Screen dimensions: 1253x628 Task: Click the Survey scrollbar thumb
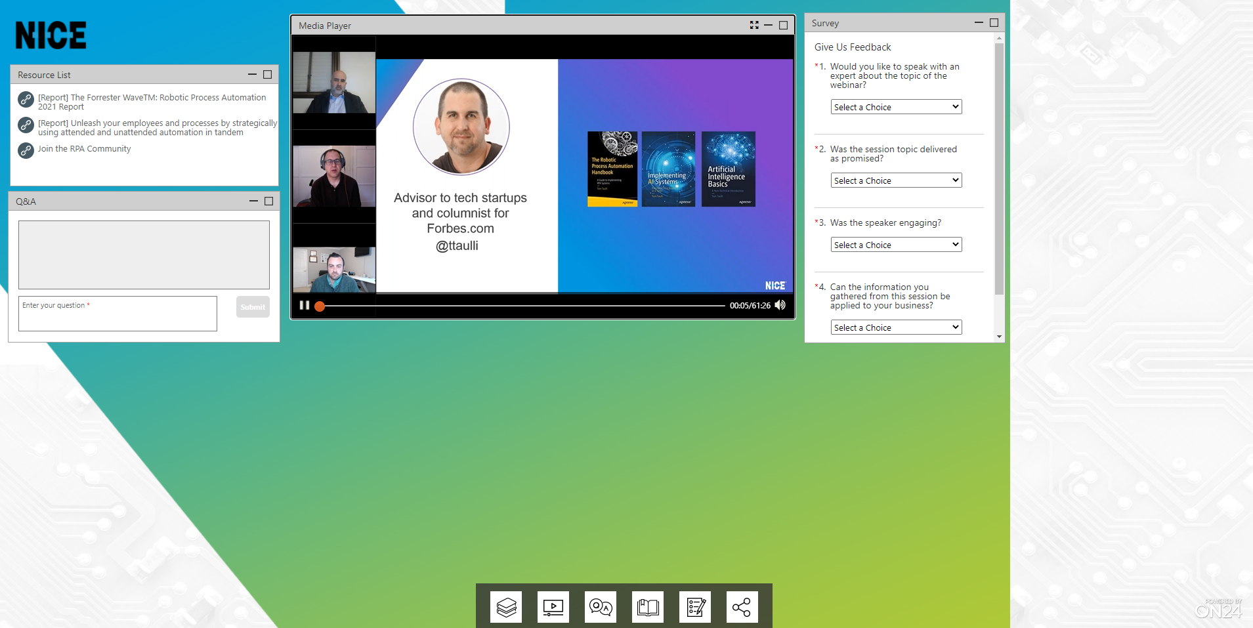(x=999, y=169)
